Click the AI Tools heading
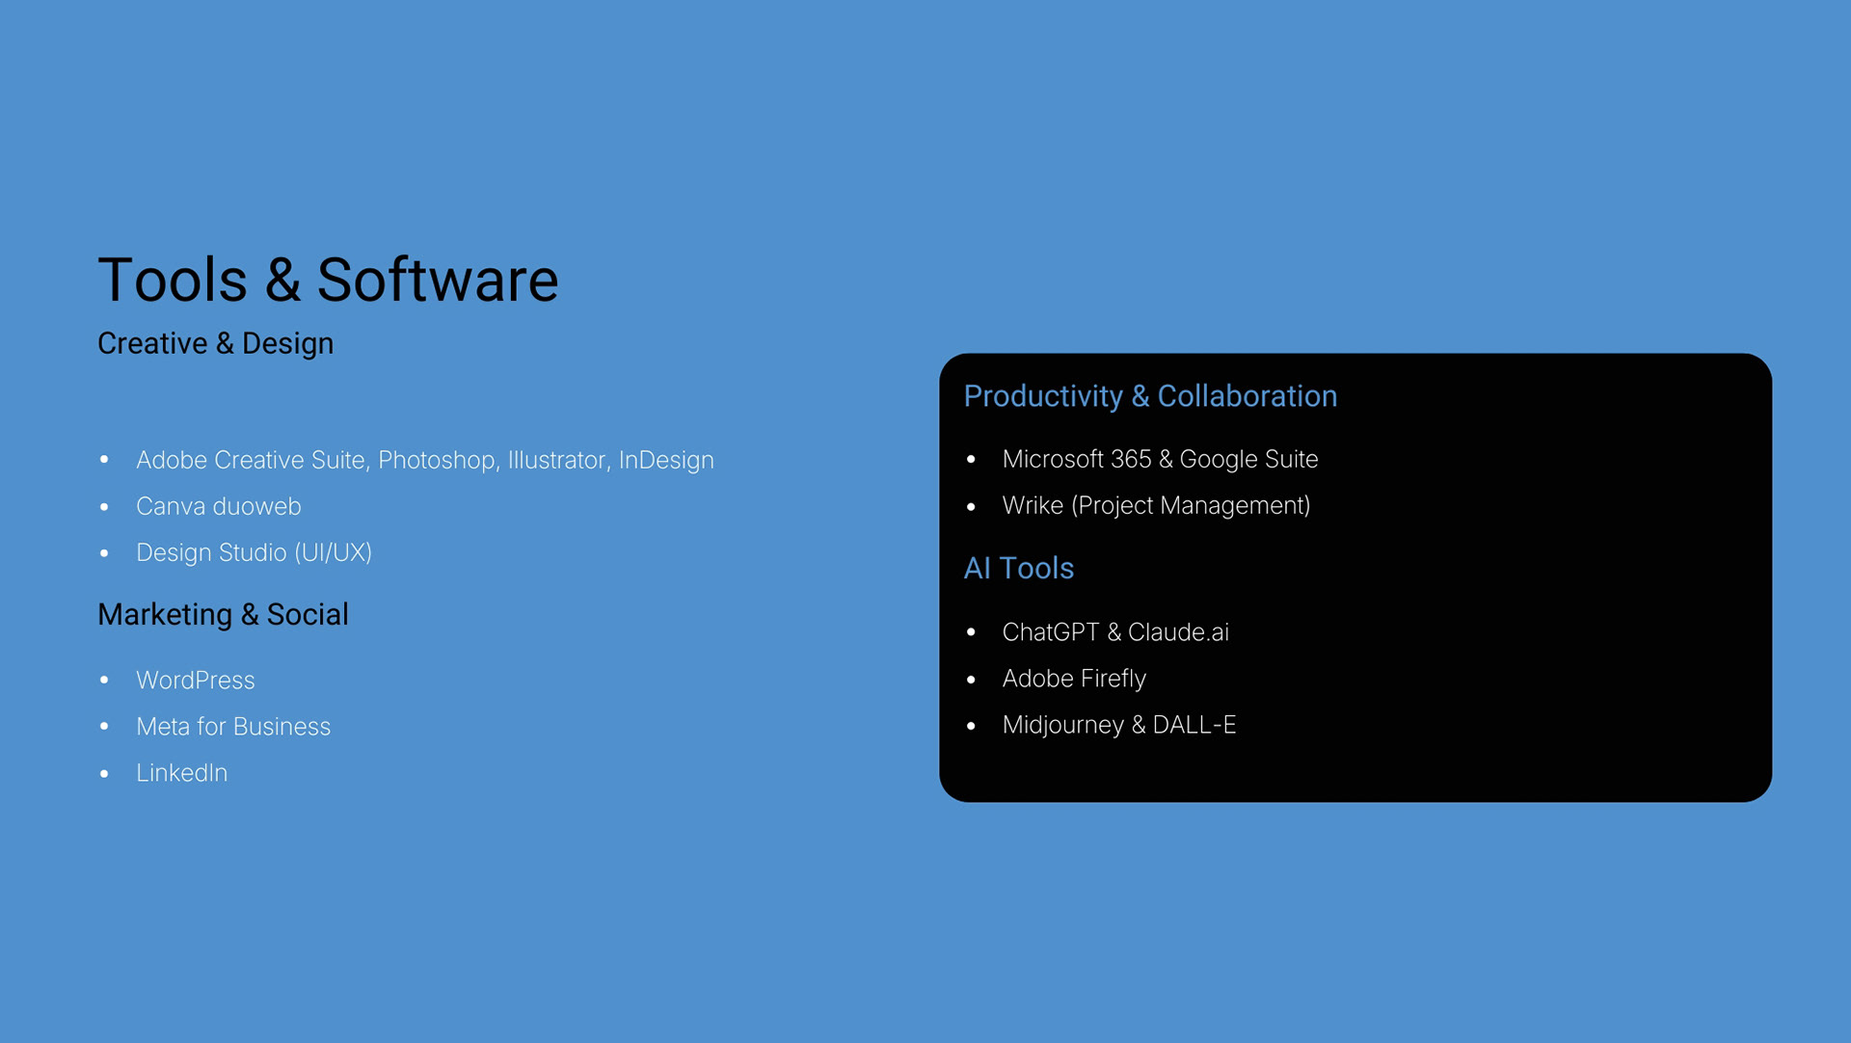The image size is (1851, 1043). (x=1018, y=569)
